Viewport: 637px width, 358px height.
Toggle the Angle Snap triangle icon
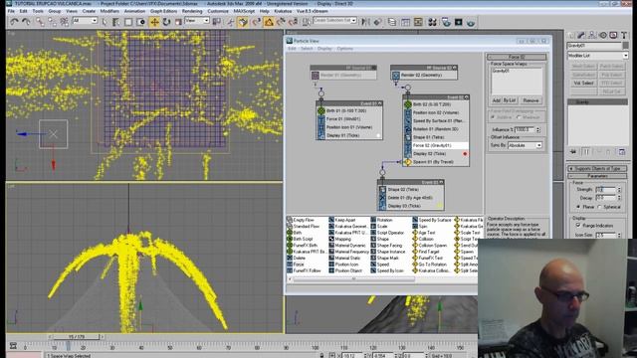(x=269, y=22)
